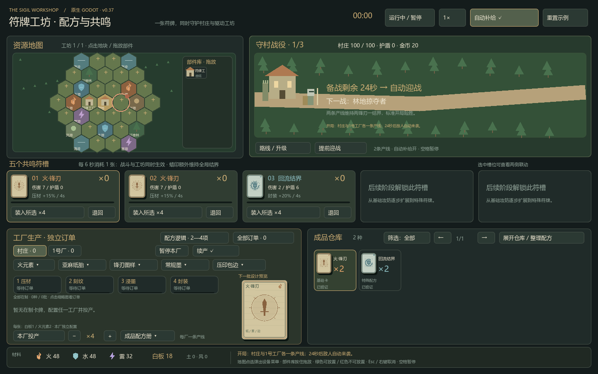Select the 1 压材 step tab
Viewport: 598px width, 374px height.
tap(37, 285)
